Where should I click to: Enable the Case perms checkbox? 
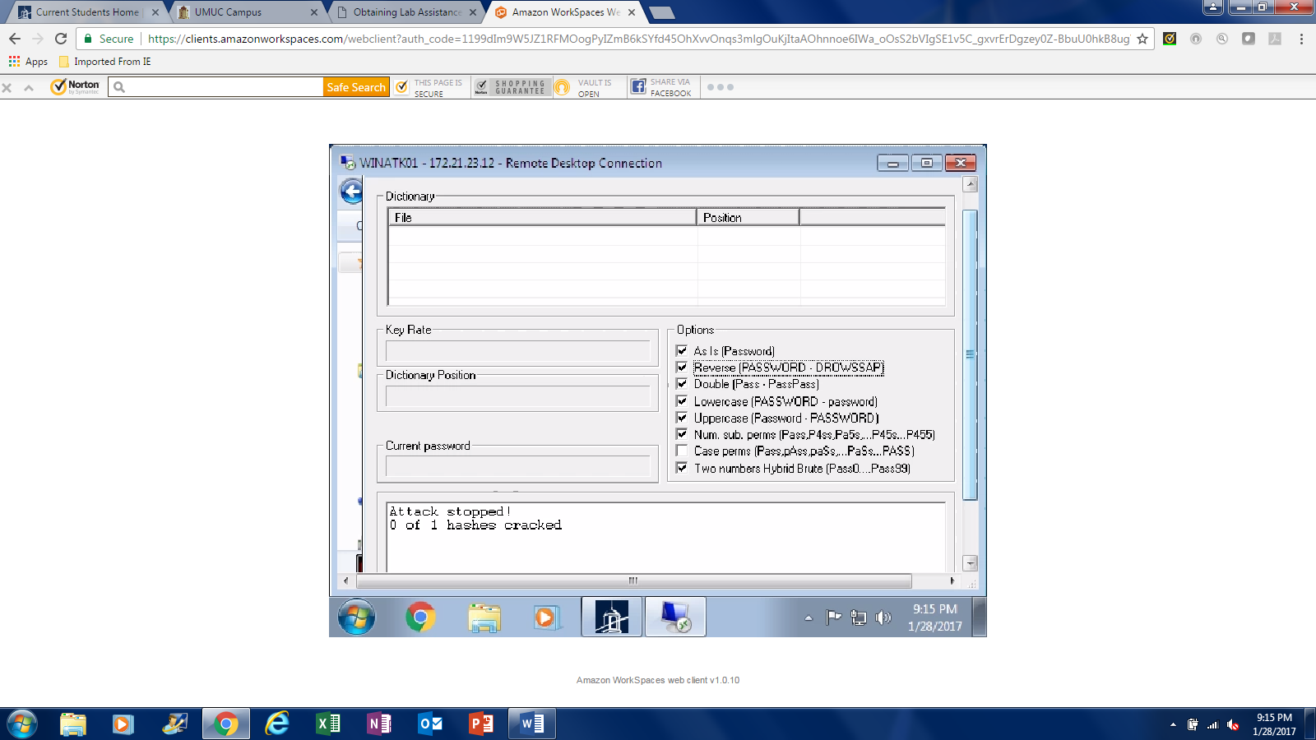click(x=682, y=451)
